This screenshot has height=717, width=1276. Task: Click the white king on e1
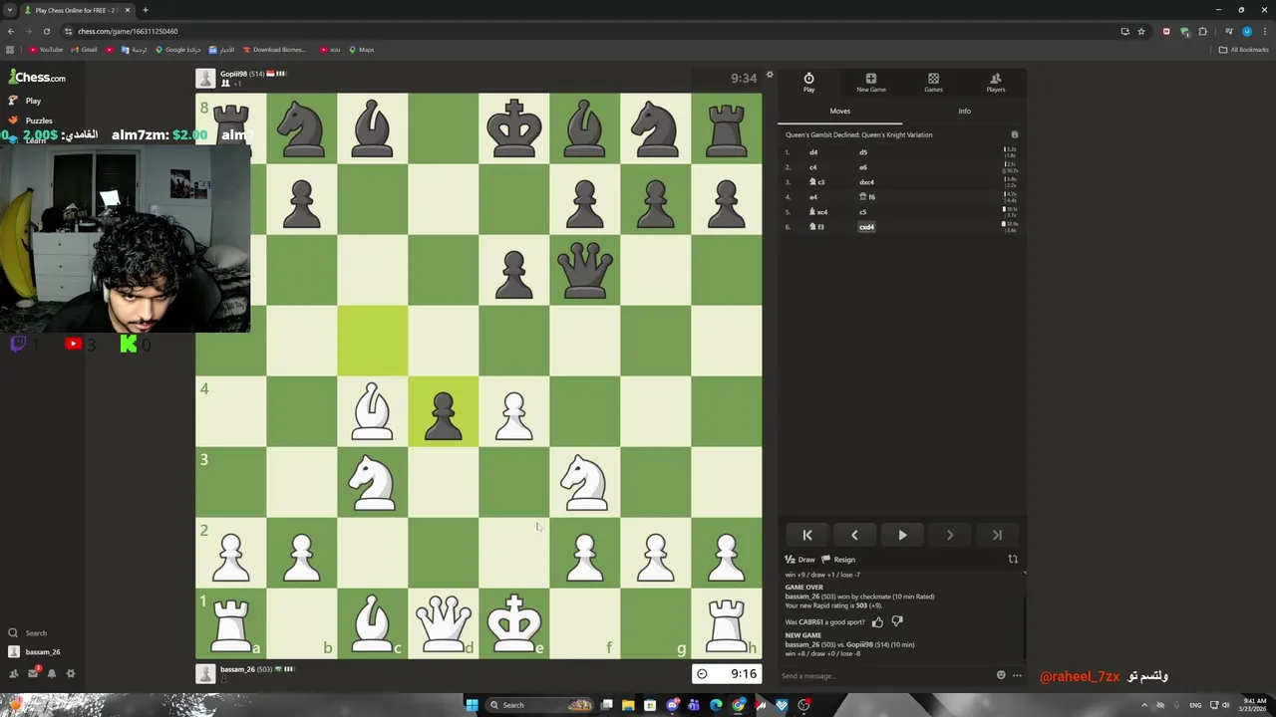coord(513,623)
